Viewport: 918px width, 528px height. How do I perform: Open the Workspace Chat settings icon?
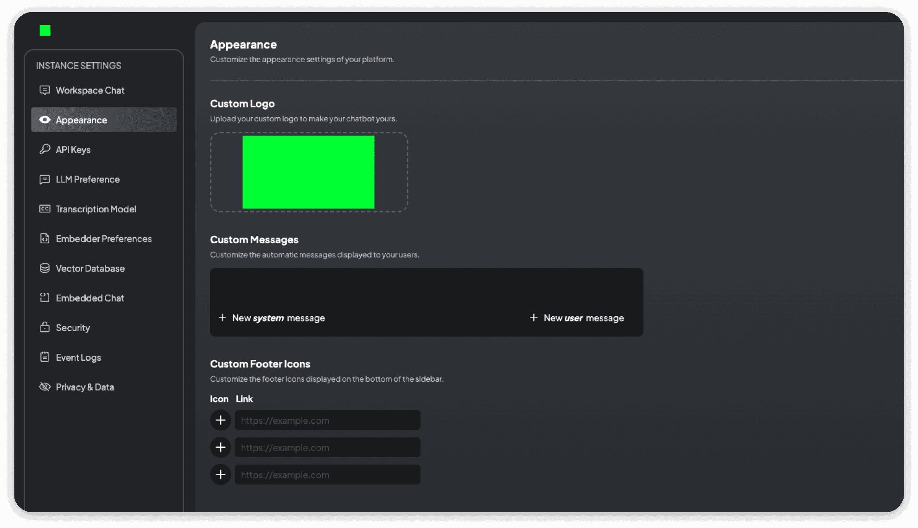coord(45,90)
